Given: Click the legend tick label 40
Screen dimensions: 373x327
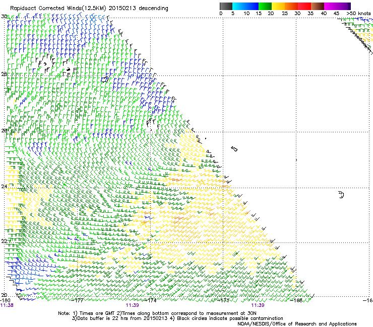Looking at the screenshot, I should [324, 13].
